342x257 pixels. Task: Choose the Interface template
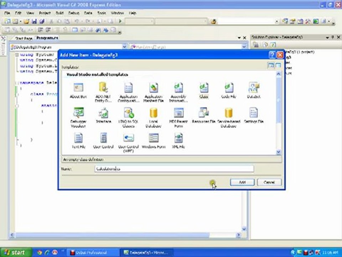[x=103, y=115]
